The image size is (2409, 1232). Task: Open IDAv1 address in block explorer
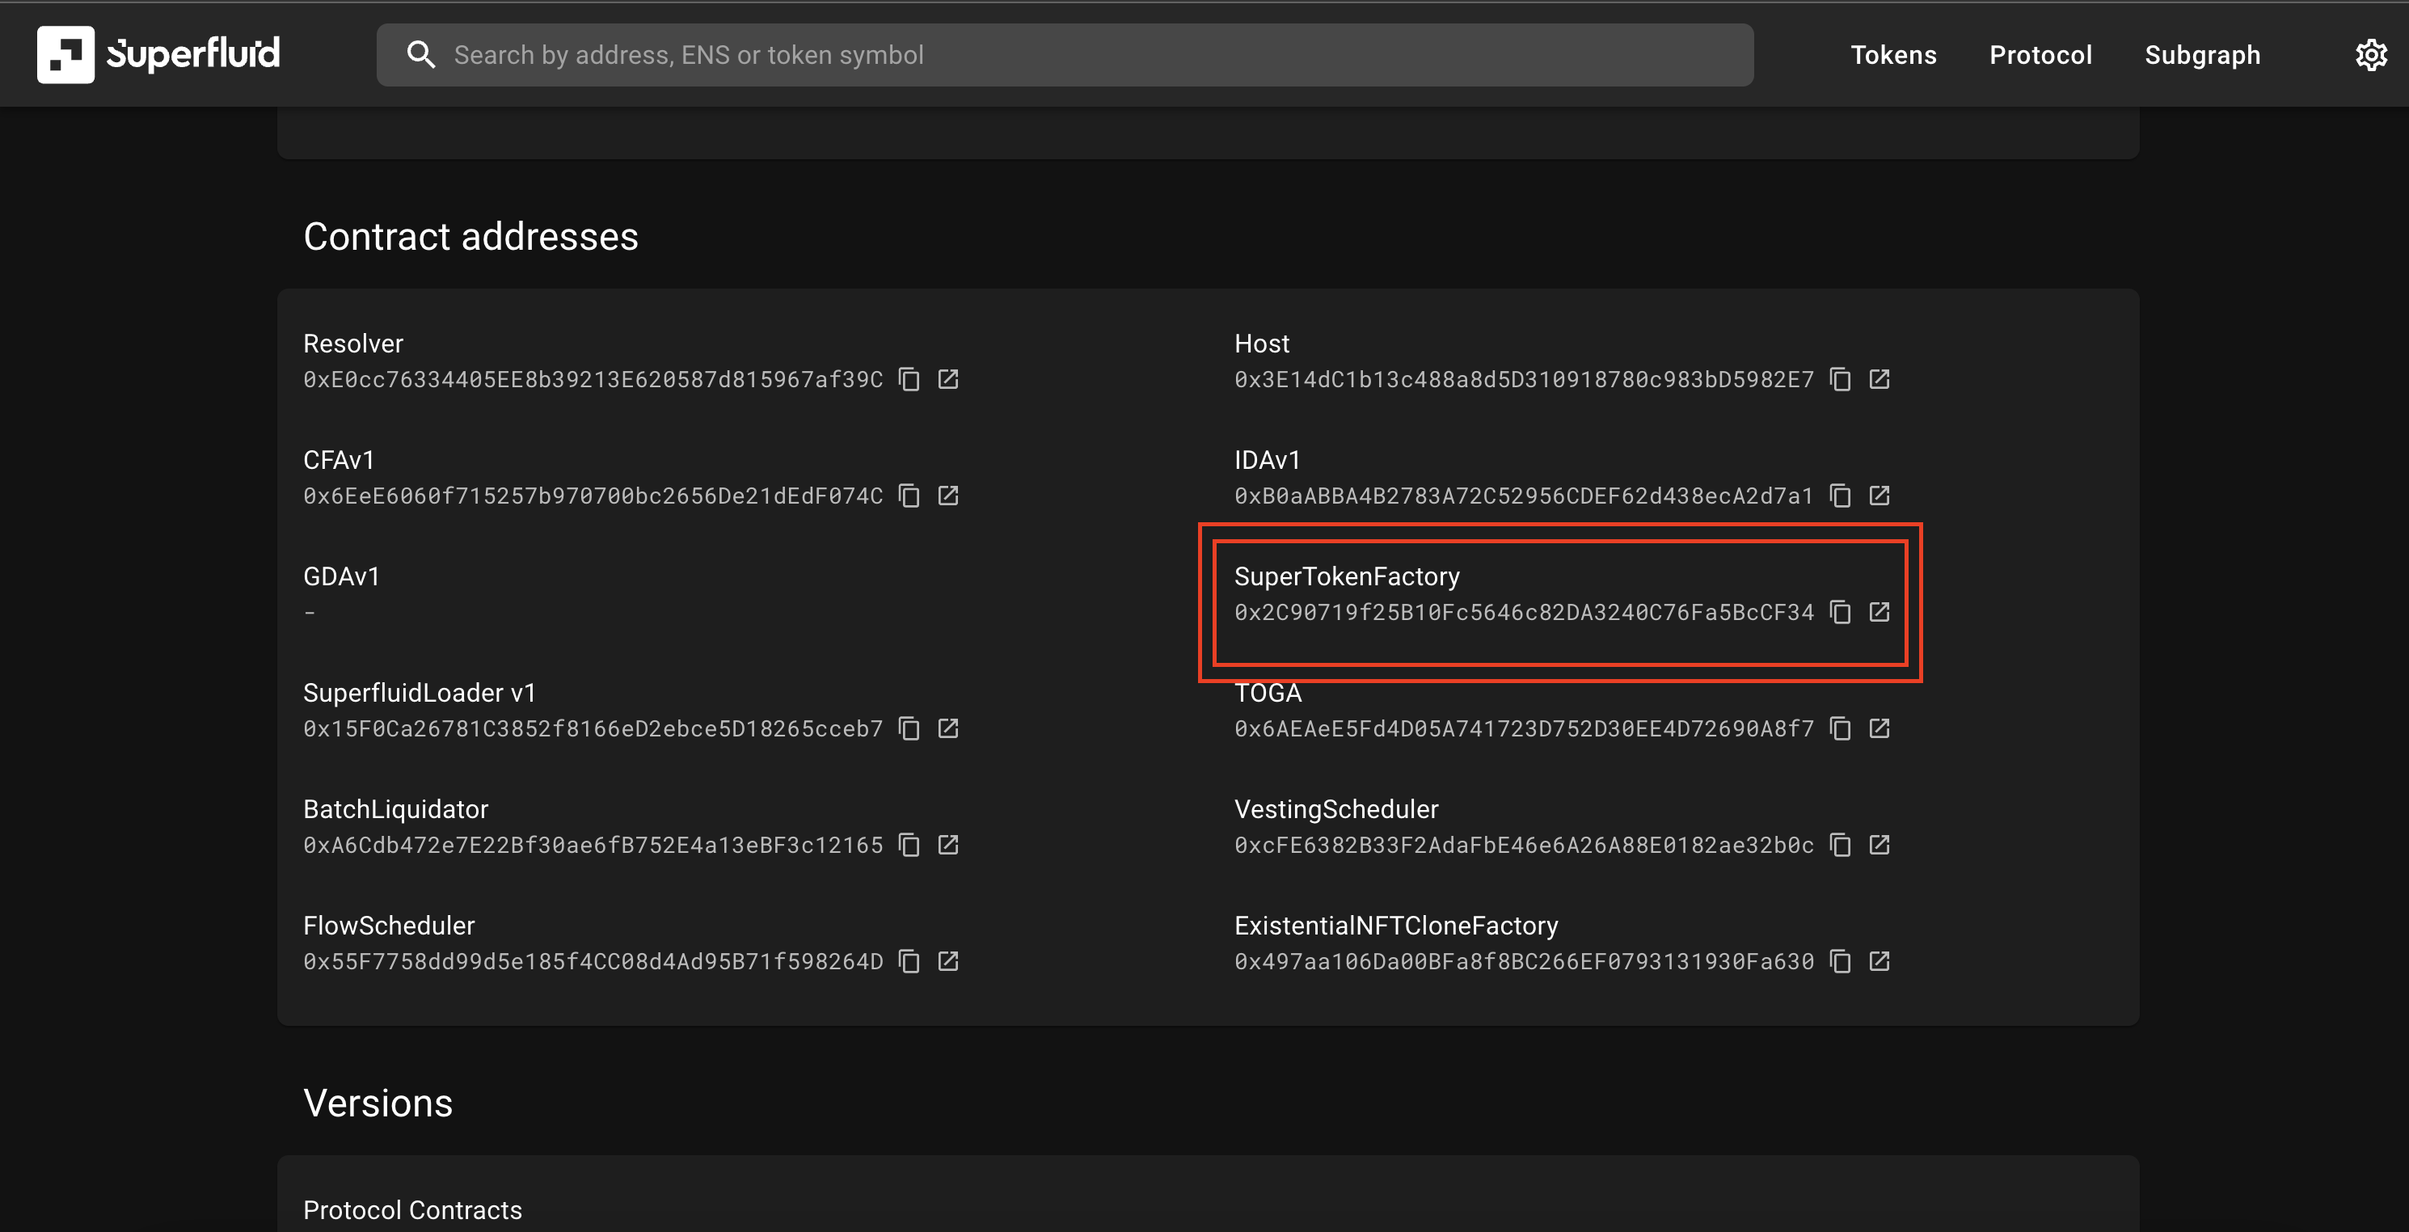coord(1880,496)
